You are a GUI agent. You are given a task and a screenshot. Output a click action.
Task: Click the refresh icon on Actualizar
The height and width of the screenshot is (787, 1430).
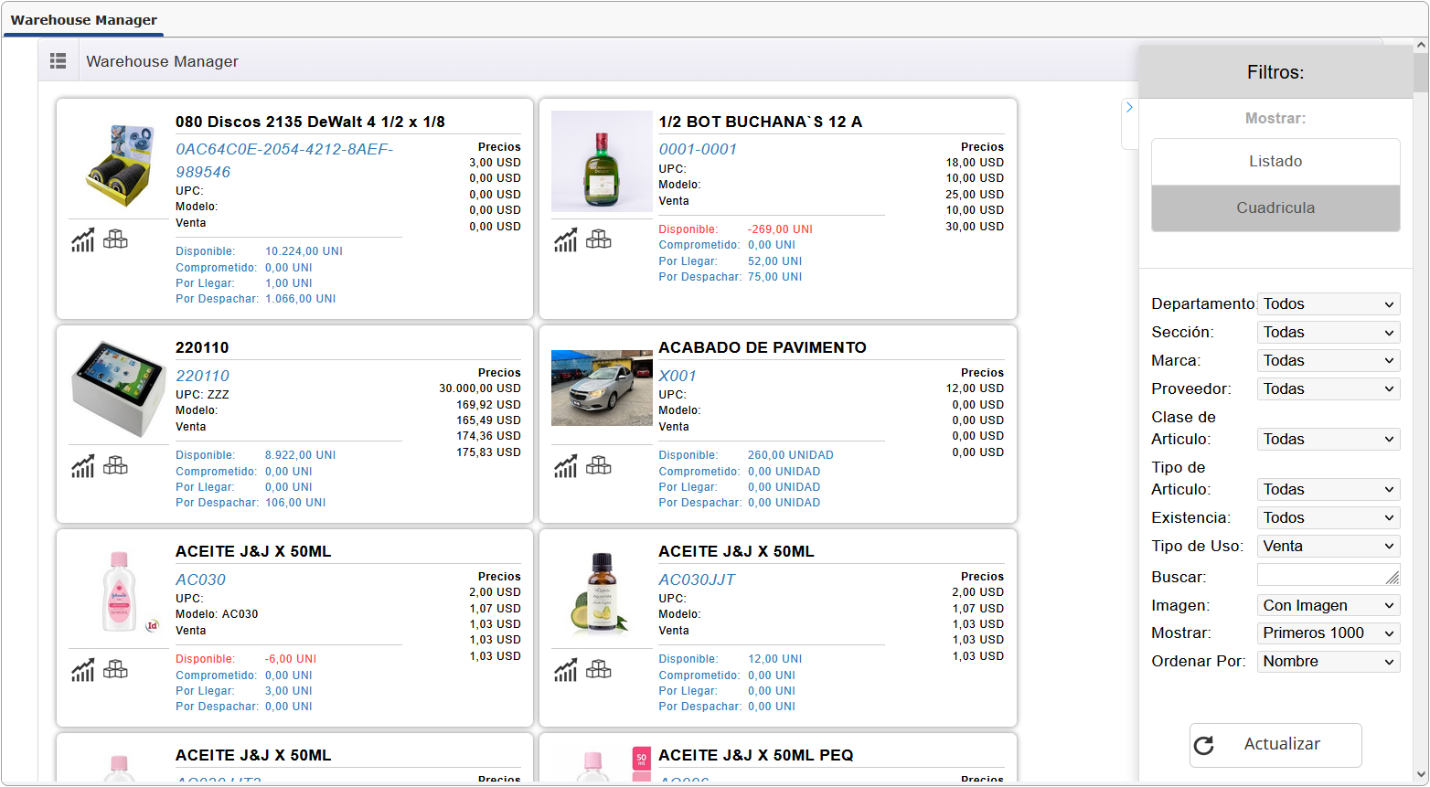tap(1204, 745)
